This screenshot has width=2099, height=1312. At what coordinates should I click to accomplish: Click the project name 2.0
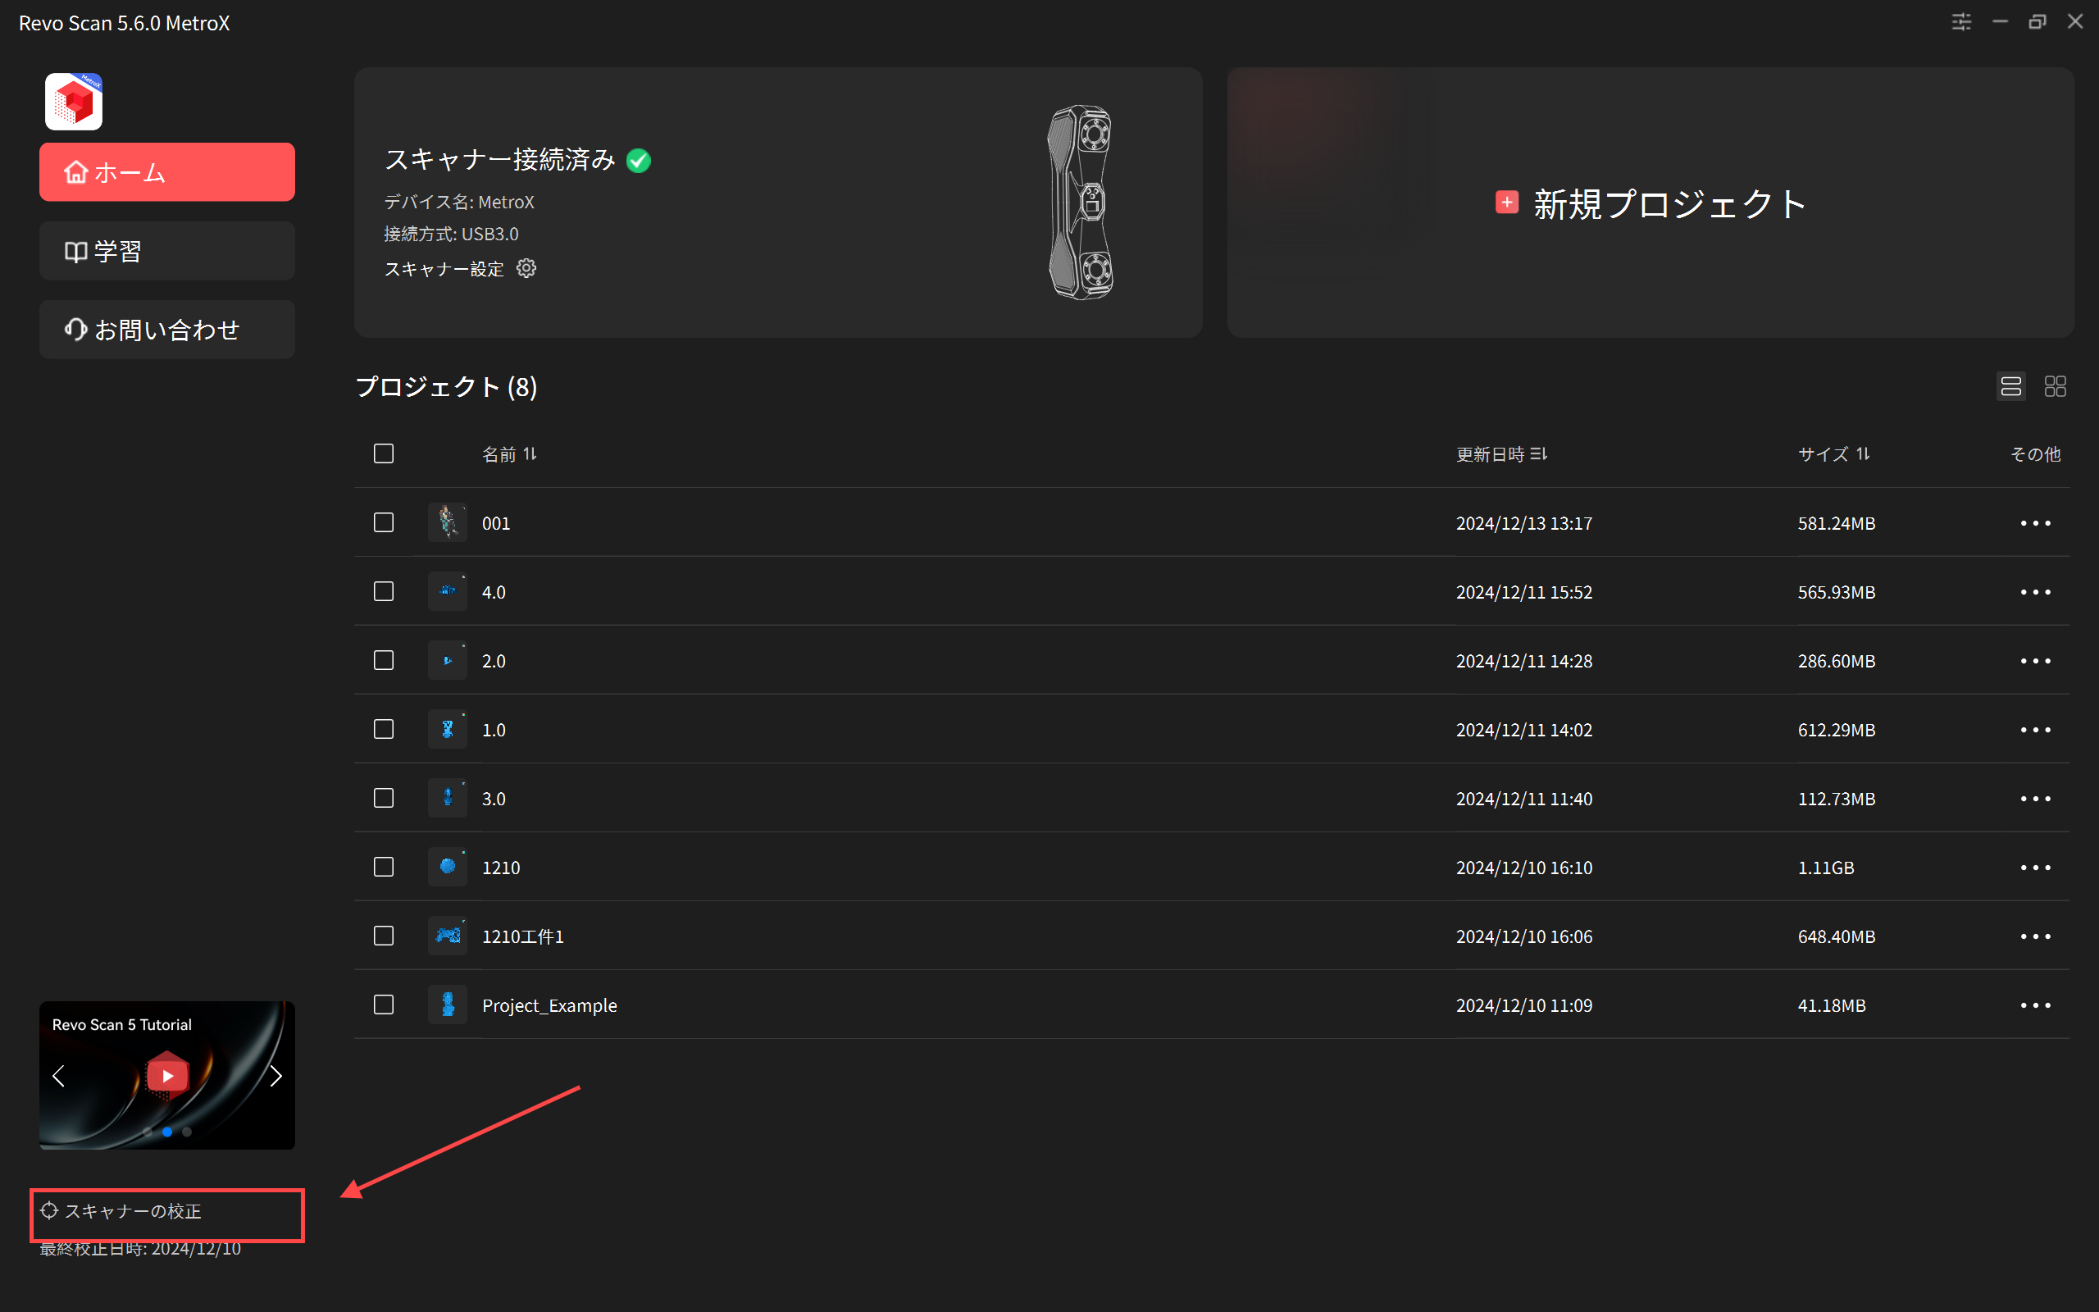pyautogui.click(x=494, y=661)
